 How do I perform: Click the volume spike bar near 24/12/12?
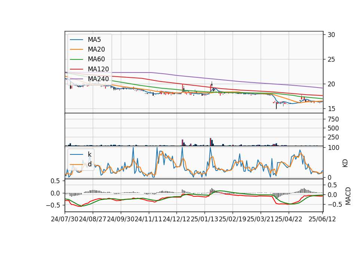tap(182, 142)
